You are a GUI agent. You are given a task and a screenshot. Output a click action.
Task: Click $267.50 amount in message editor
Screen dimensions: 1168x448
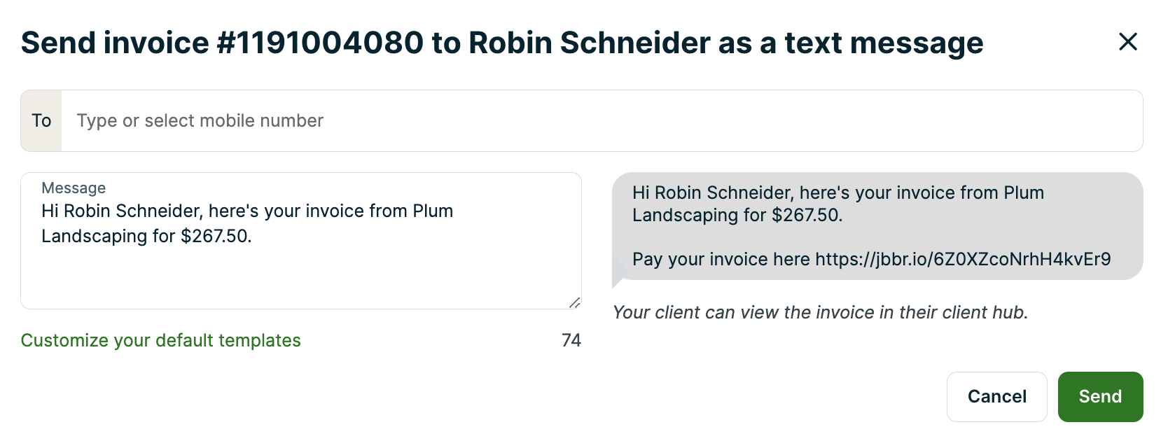(x=215, y=237)
